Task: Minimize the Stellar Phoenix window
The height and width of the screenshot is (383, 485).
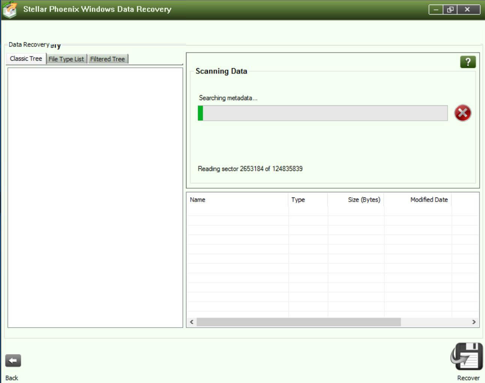Action: point(435,9)
